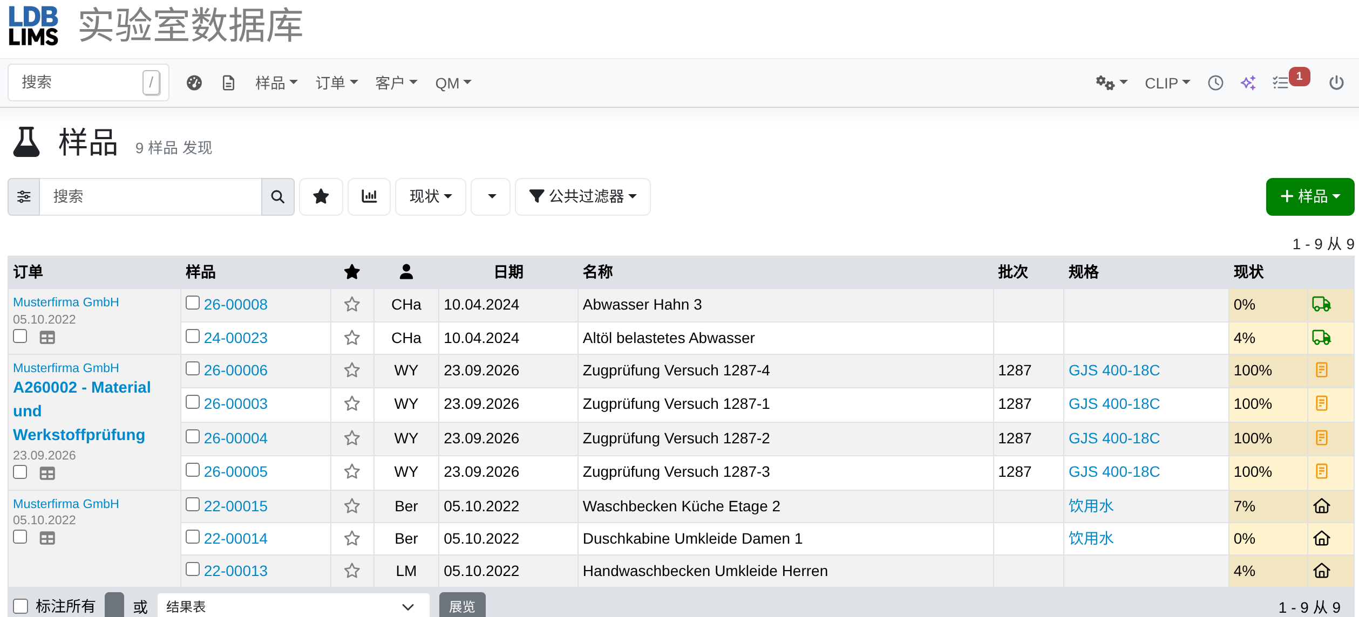This screenshot has width=1359, height=617.
Task: Open the CLIP dropdown menu
Action: [1167, 83]
